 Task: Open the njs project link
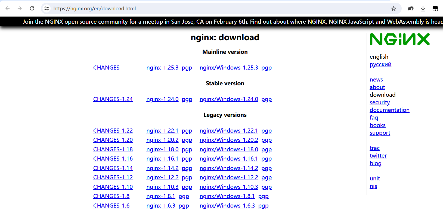click(x=373, y=186)
